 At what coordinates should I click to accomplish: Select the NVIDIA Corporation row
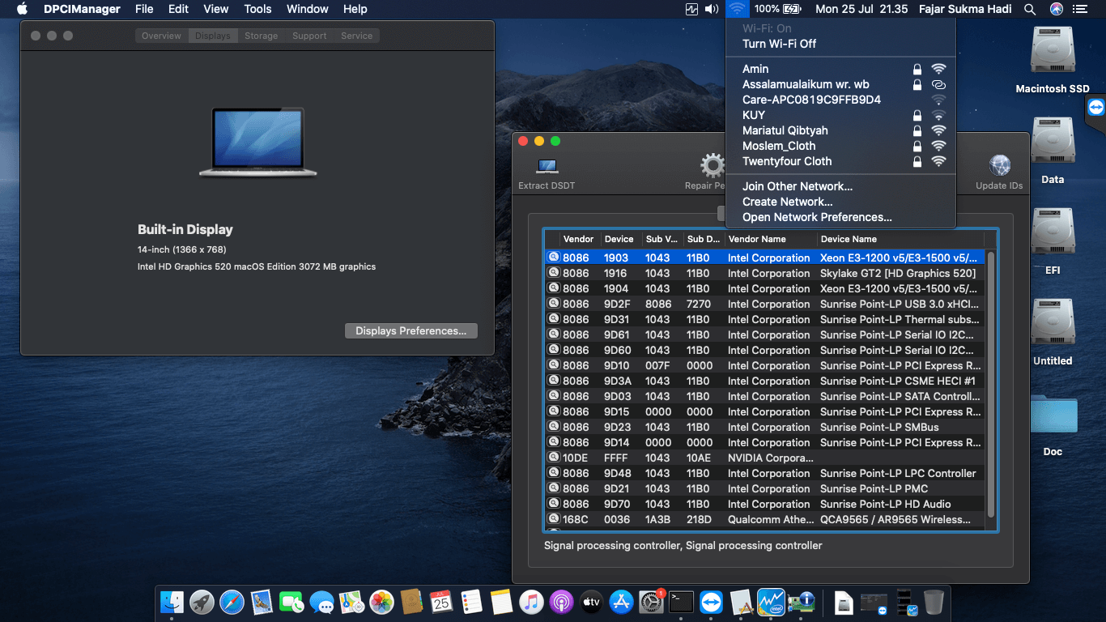(x=765, y=458)
